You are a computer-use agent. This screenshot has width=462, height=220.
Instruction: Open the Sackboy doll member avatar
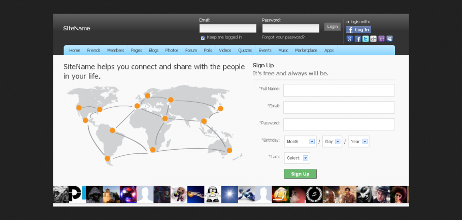179,195
